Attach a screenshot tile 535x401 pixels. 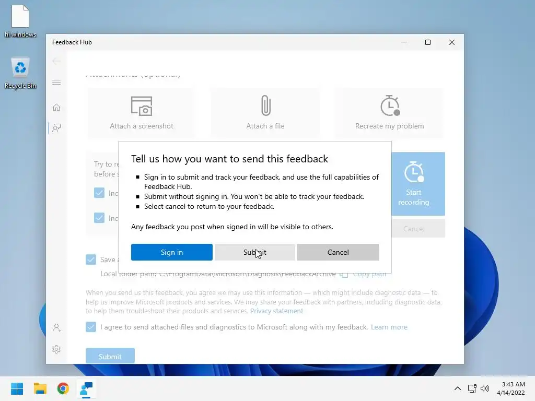click(141, 113)
